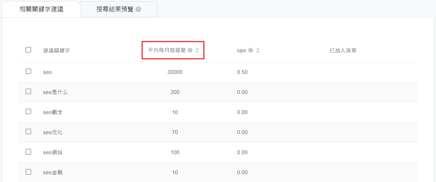Viewport: 436px width, 182px height.
Task: Select the seo金融 row checkbox
Action: (29, 172)
